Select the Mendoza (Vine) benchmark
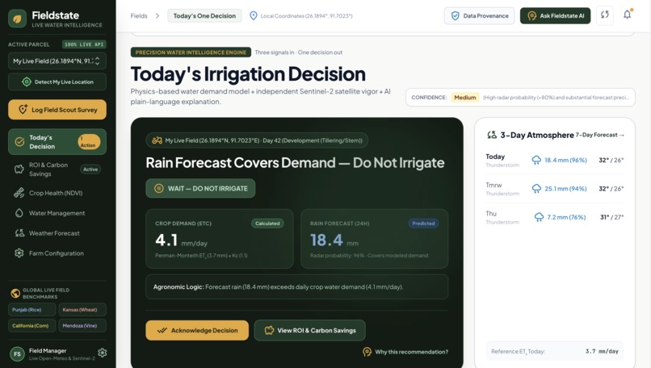Image resolution: width=651 pixels, height=368 pixels. point(82,325)
